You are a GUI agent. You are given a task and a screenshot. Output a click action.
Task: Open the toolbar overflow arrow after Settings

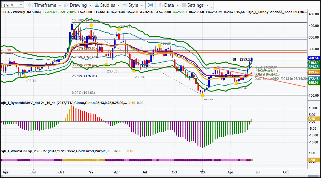click(212, 7)
